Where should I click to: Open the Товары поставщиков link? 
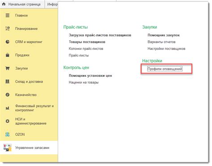pyautogui.click(x=87, y=42)
